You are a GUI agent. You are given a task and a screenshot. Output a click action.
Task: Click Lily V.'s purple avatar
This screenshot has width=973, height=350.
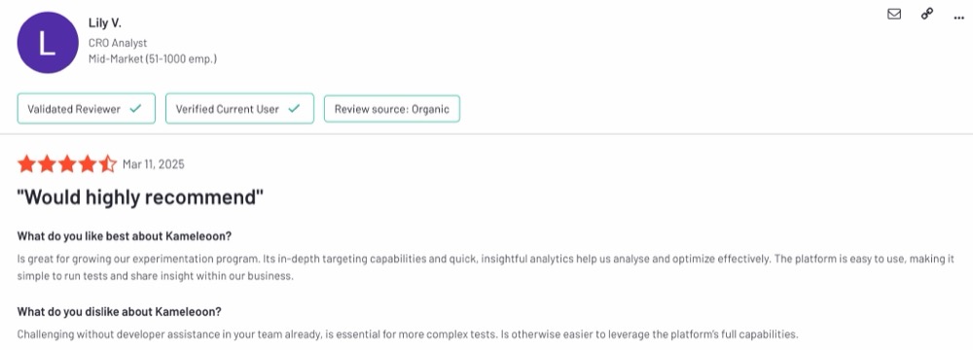pyautogui.click(x=48, y=42)
